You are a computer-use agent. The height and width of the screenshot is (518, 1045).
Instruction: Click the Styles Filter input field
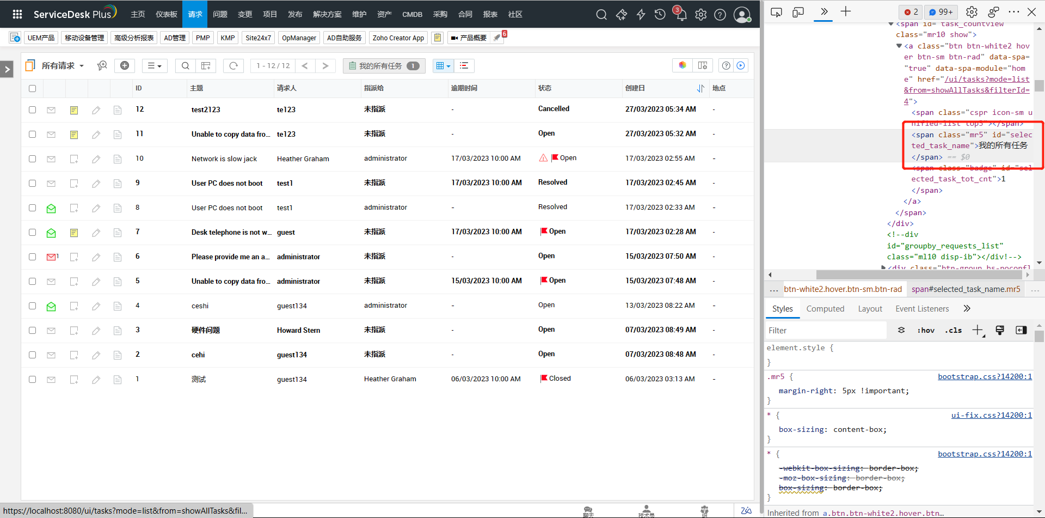point(826,331)
